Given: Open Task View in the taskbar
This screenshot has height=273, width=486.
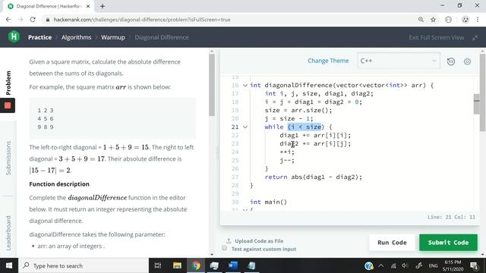Looking at the screenshot, I should click(x=158, y=265).
